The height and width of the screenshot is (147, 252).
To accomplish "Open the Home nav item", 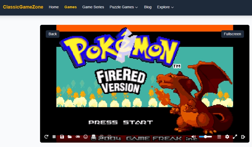I will [x=54, y=7].
